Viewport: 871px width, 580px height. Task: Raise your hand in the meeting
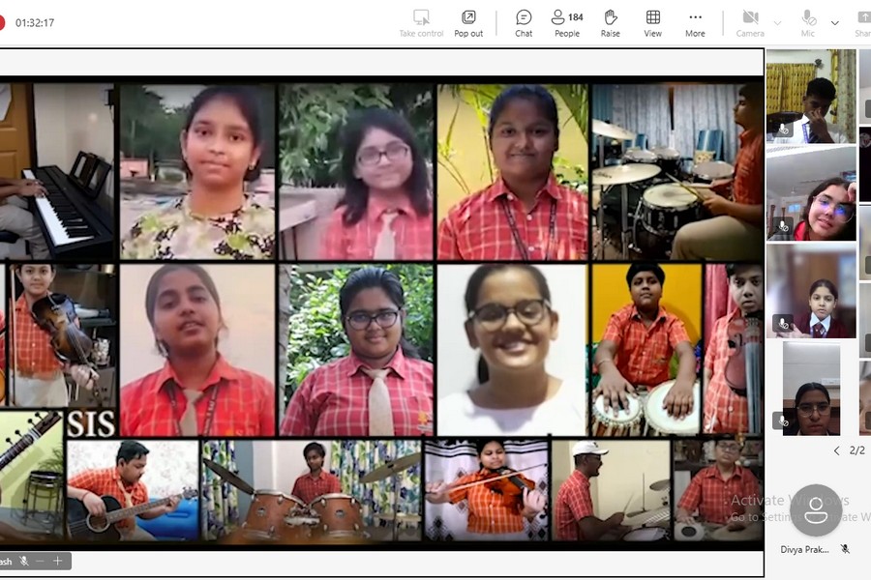point(610,23)
